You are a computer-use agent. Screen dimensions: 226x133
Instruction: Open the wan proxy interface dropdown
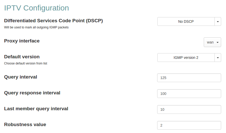[x=212, y=42]
